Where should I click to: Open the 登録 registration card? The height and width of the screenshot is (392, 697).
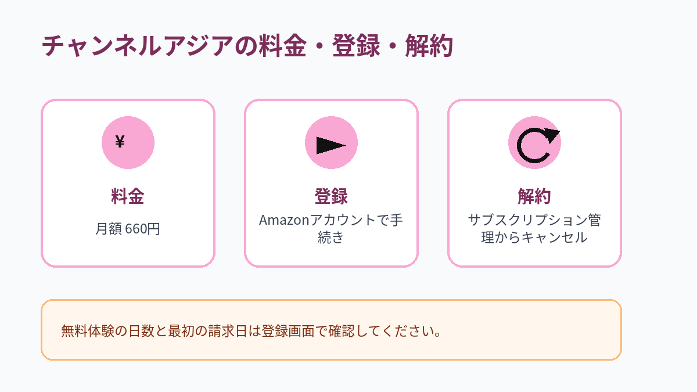click(331, 183)
